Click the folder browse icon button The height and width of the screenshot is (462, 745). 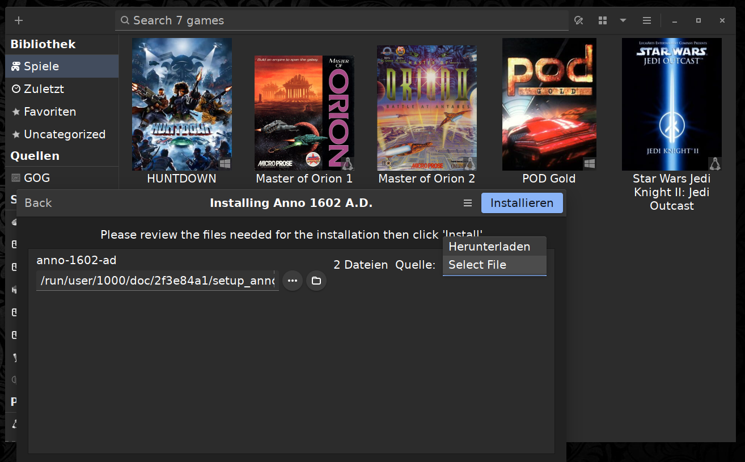316,281
